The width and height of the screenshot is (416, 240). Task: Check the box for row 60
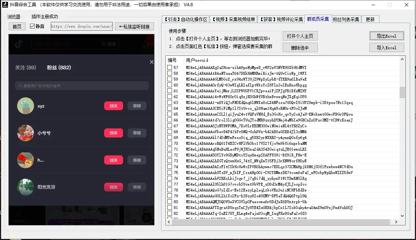169,85
